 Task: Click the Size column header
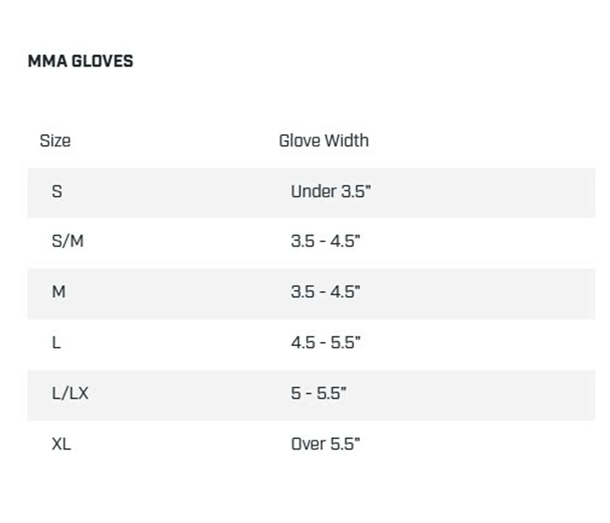coord(55,141)
